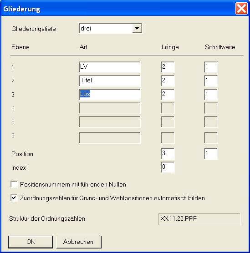Click the Länge field for Ebene 3
Screen dimensions: 250x253
point(168,95)
